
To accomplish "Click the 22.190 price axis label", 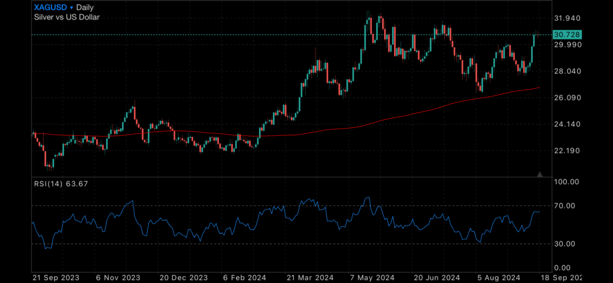I will click(568, 151).
